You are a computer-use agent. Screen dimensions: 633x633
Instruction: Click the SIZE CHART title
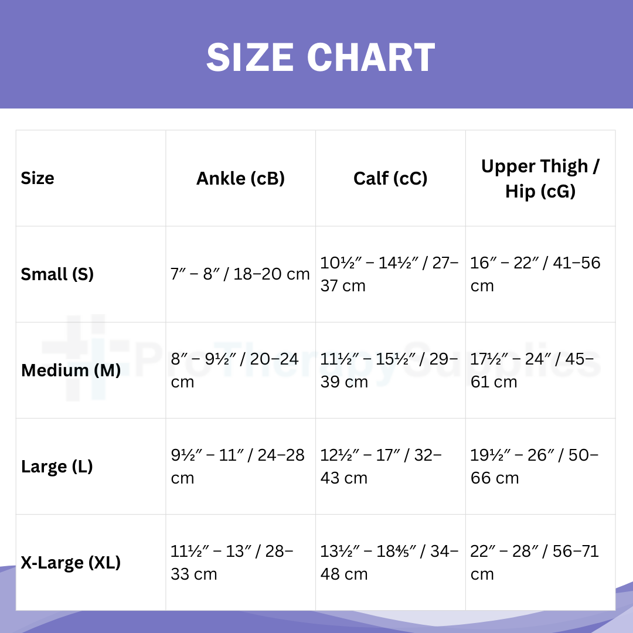point(320,57)
